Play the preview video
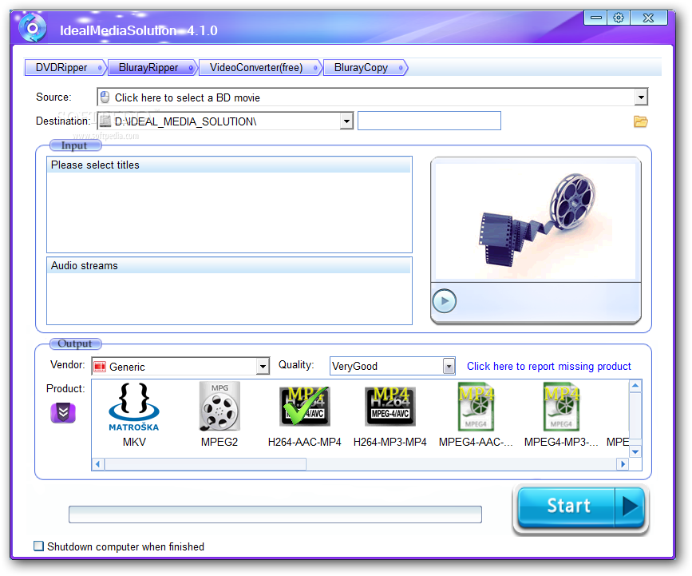 tap(444, 301)
